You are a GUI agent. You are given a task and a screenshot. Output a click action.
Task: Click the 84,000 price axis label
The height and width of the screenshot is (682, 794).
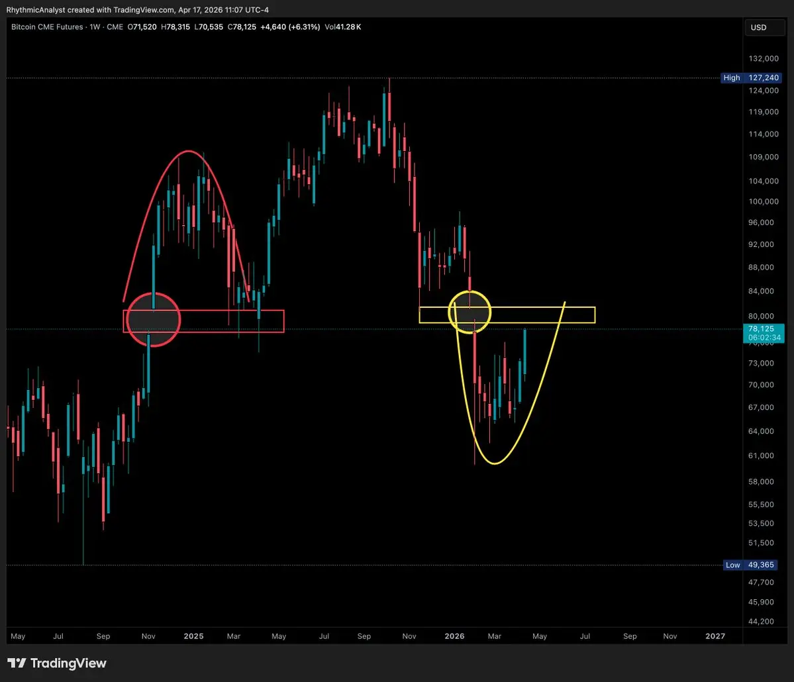[x=761, y=291]
